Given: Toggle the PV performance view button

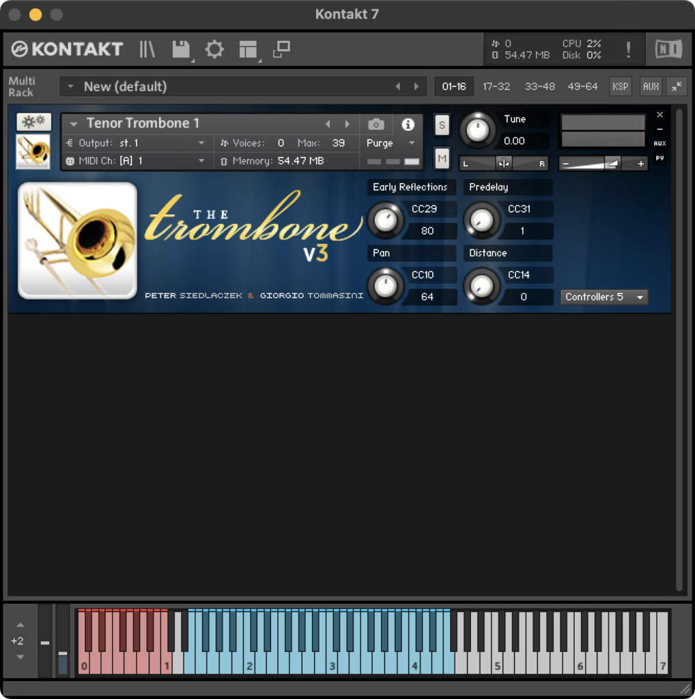Looking at the screenshot, I should pos(659,158).
